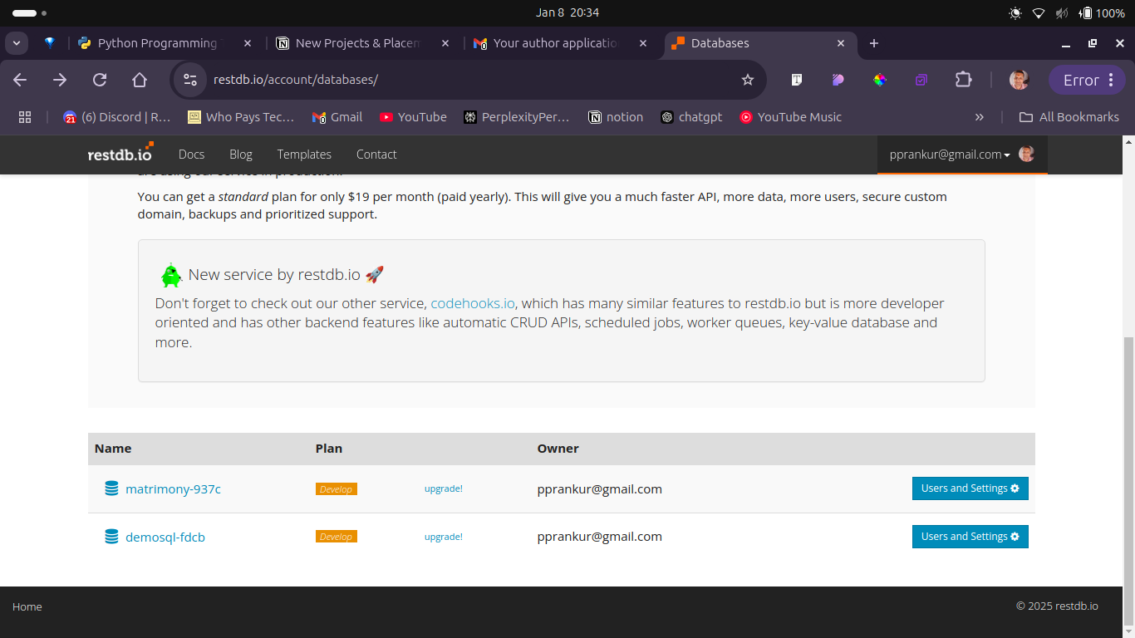The image size is (1135, 638).
Task: Open the clock showing Jan 8 20:34
Action: 567,12
